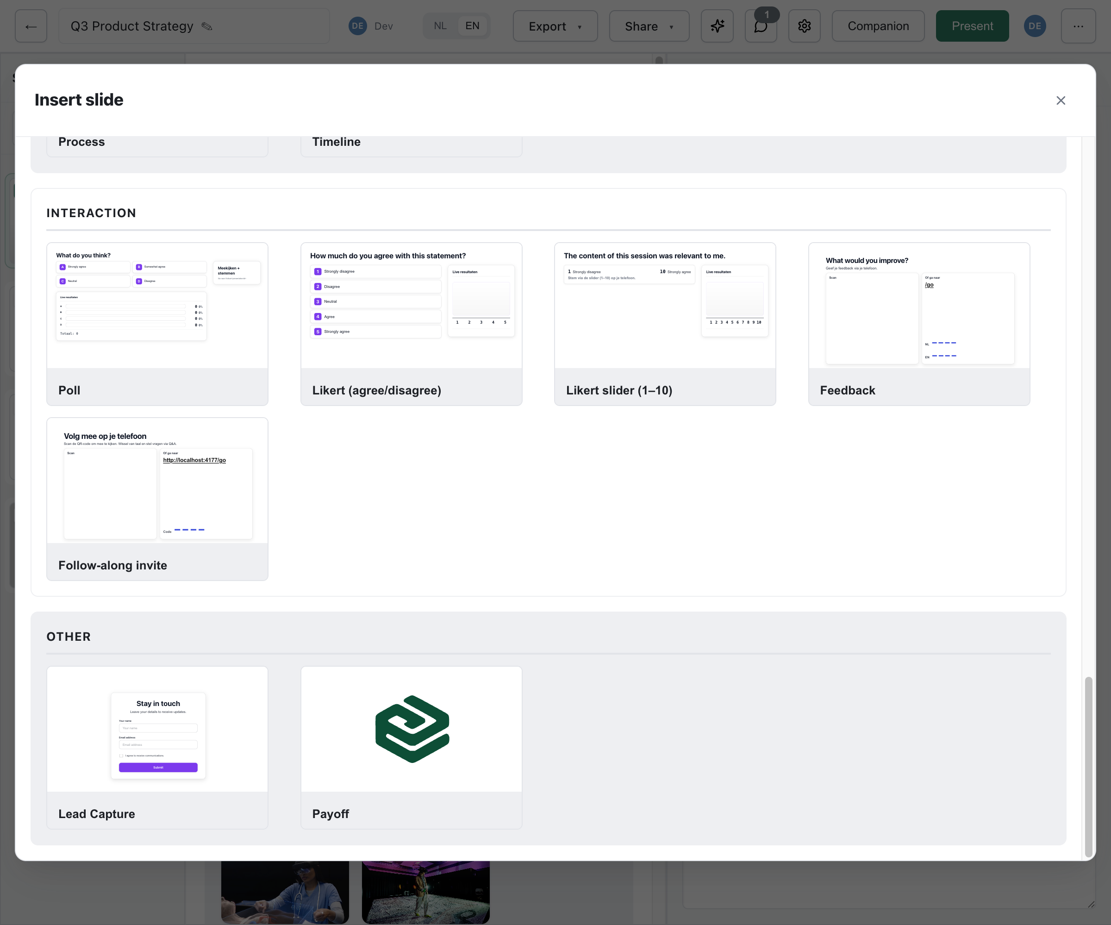Add a Follow-along invite slide
Screen dimensions: 1111x925
point(157,499)
